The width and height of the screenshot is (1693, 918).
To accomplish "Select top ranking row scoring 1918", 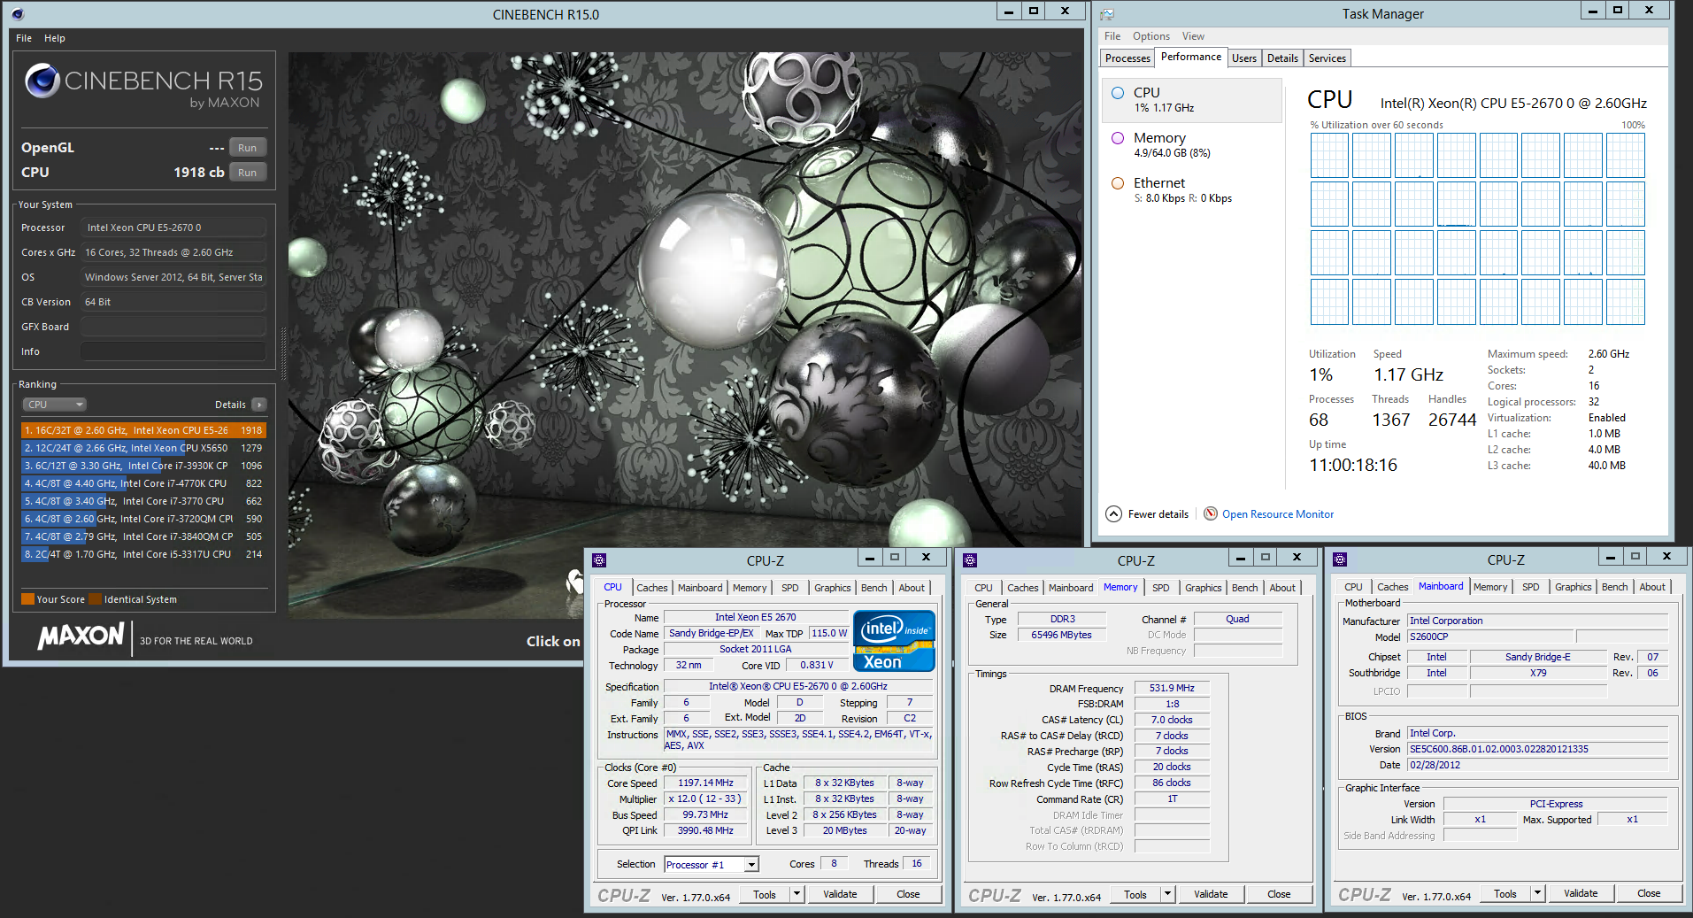I will (143, 430).
